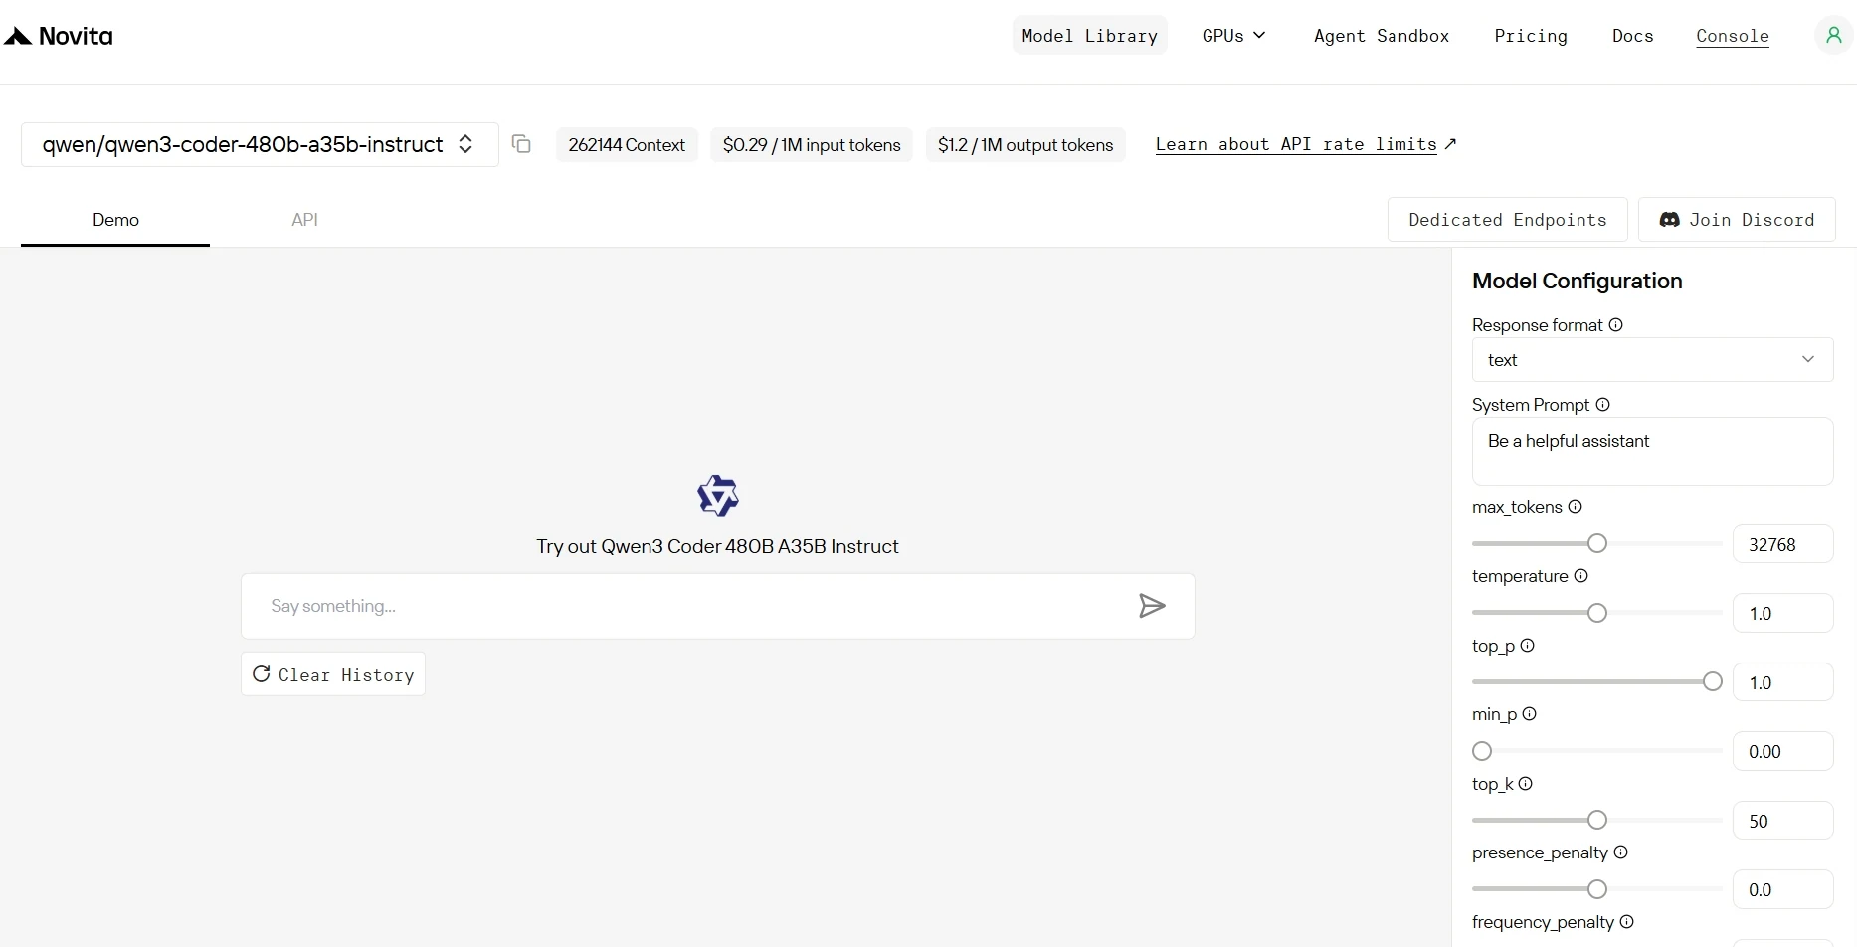The width and height of the screenshot is (1857, 947).
Task: Click the max_tokens slider handle
Action: point(1596,543)
